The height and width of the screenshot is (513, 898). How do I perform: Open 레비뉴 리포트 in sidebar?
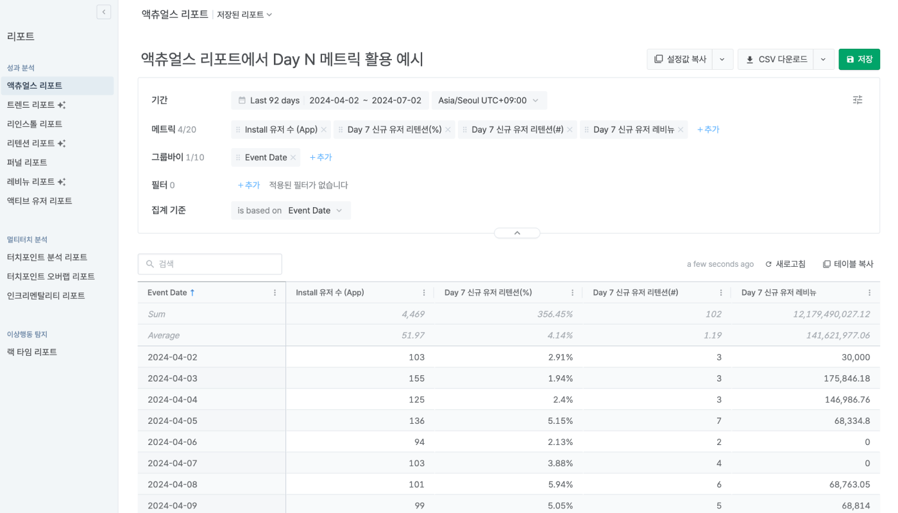57,181
